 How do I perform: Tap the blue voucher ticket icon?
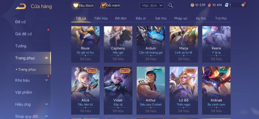(x=227, y=5)
